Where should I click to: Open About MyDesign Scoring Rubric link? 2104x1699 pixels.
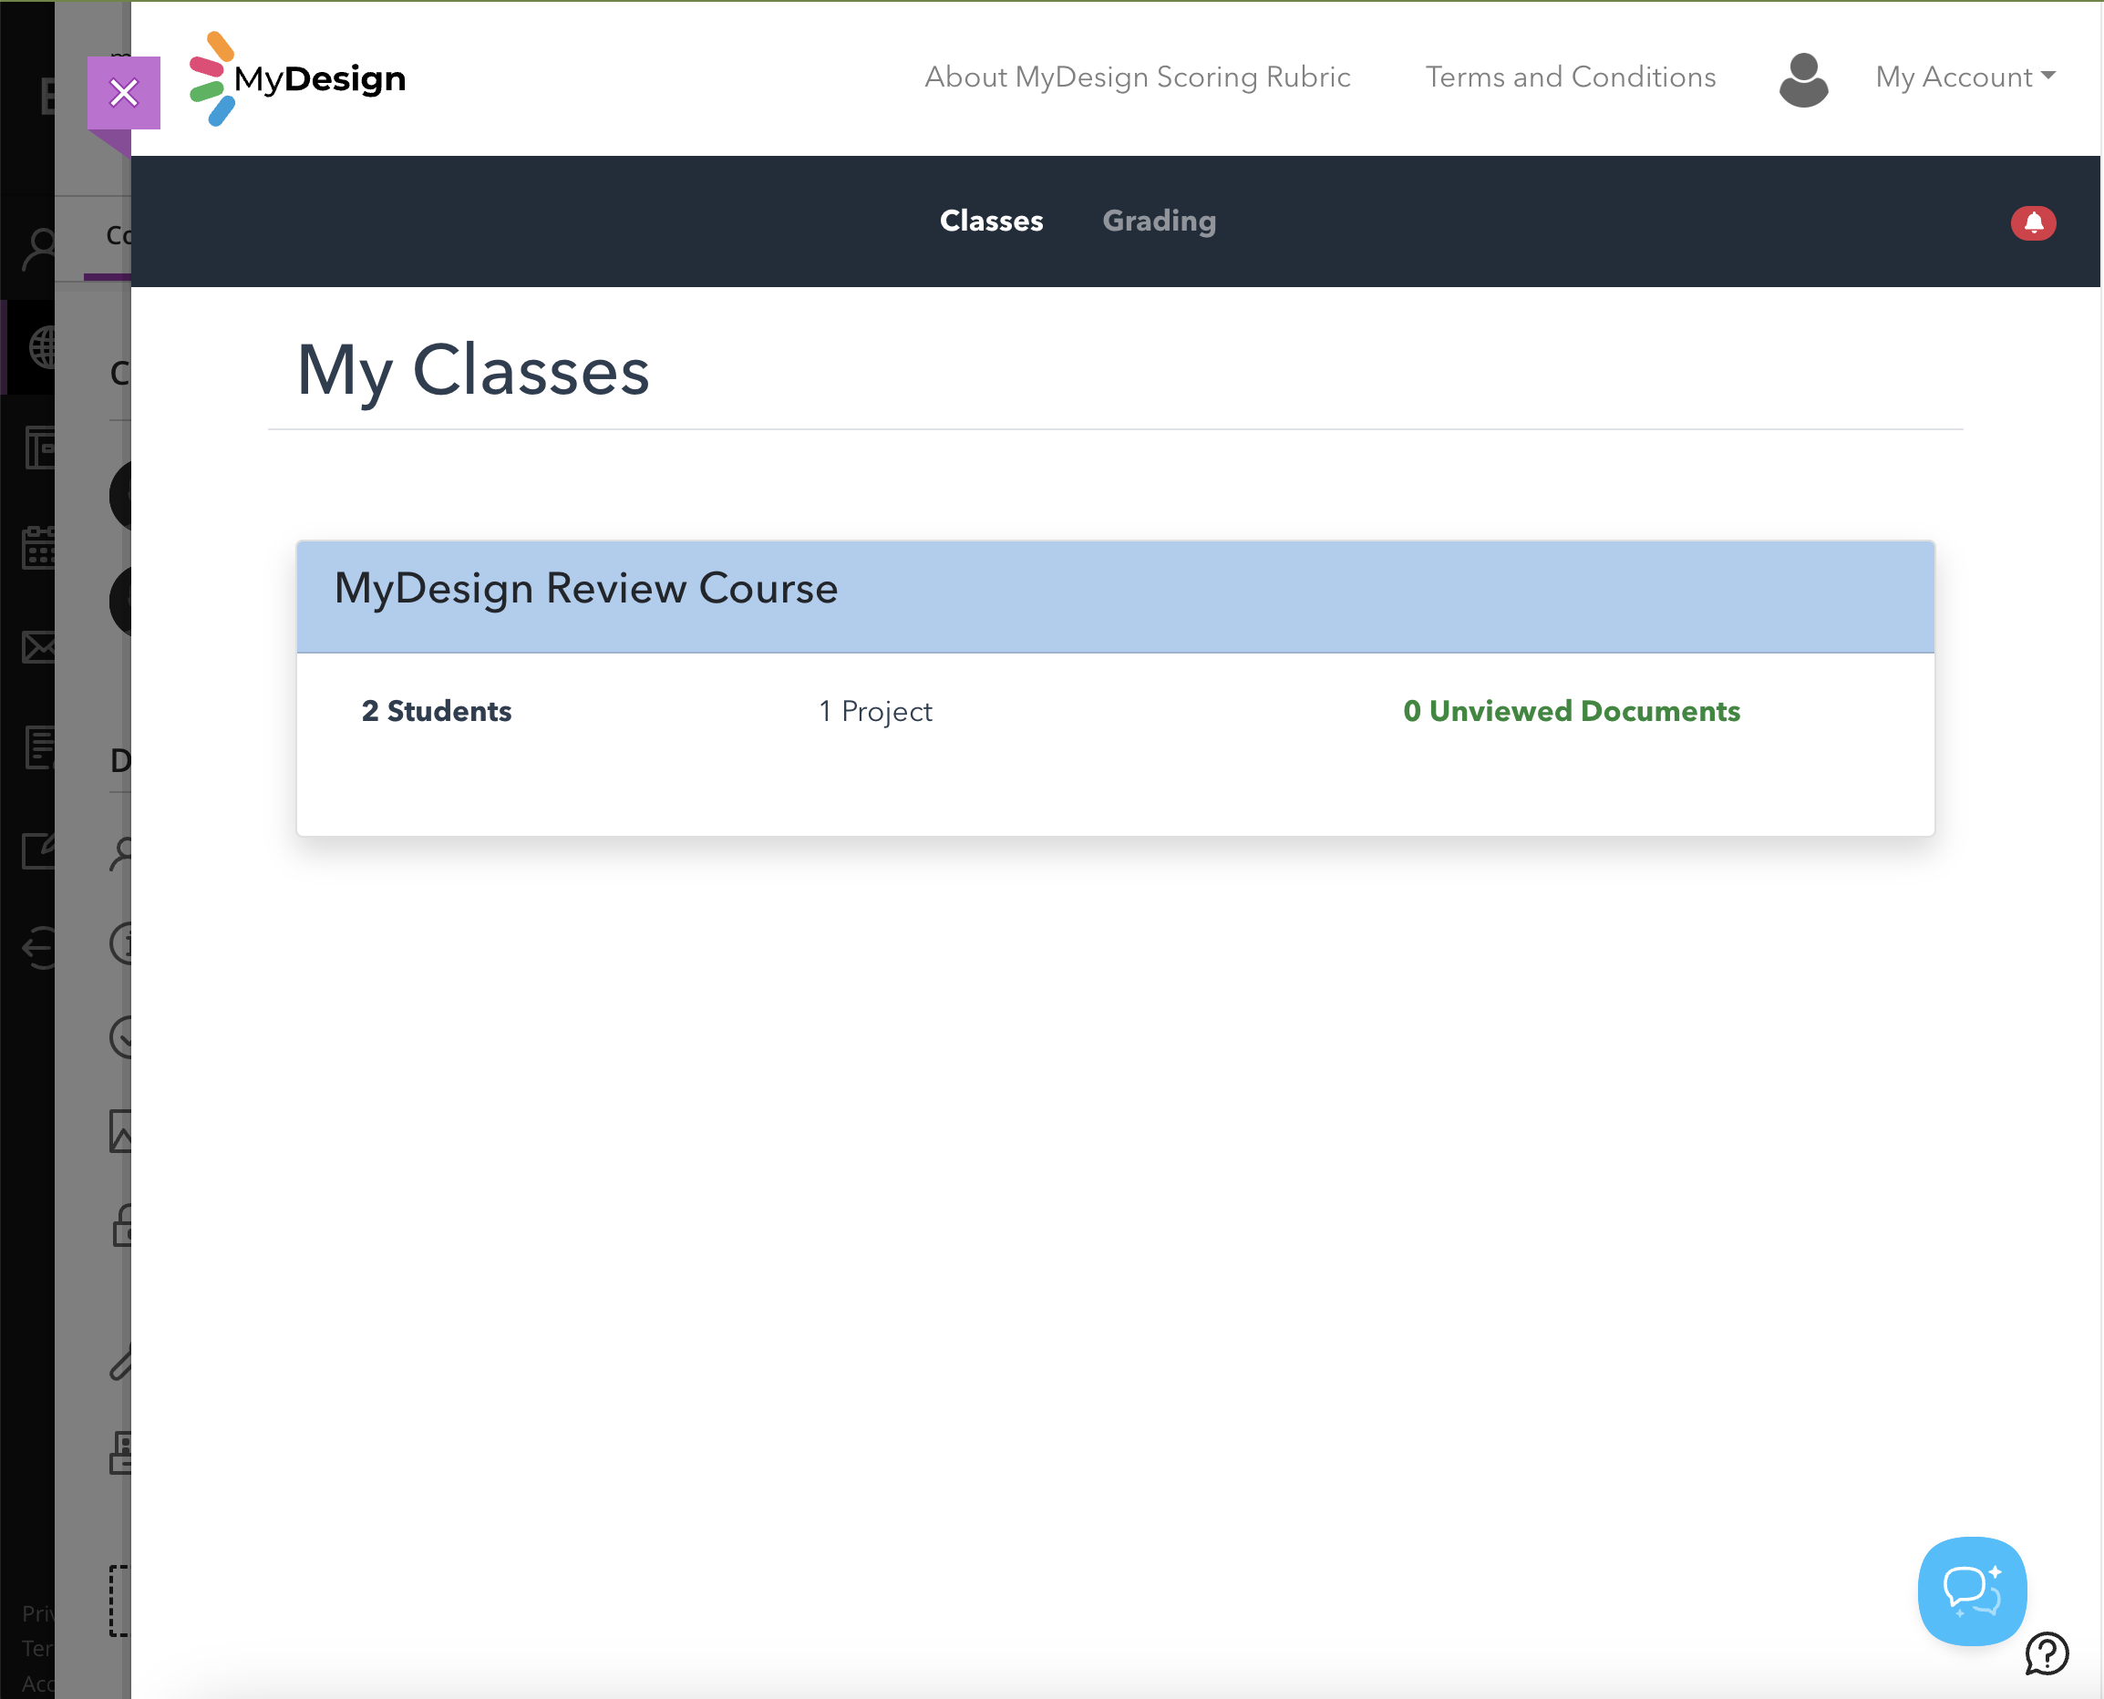pyautogui.click(x=1137, y=77)
